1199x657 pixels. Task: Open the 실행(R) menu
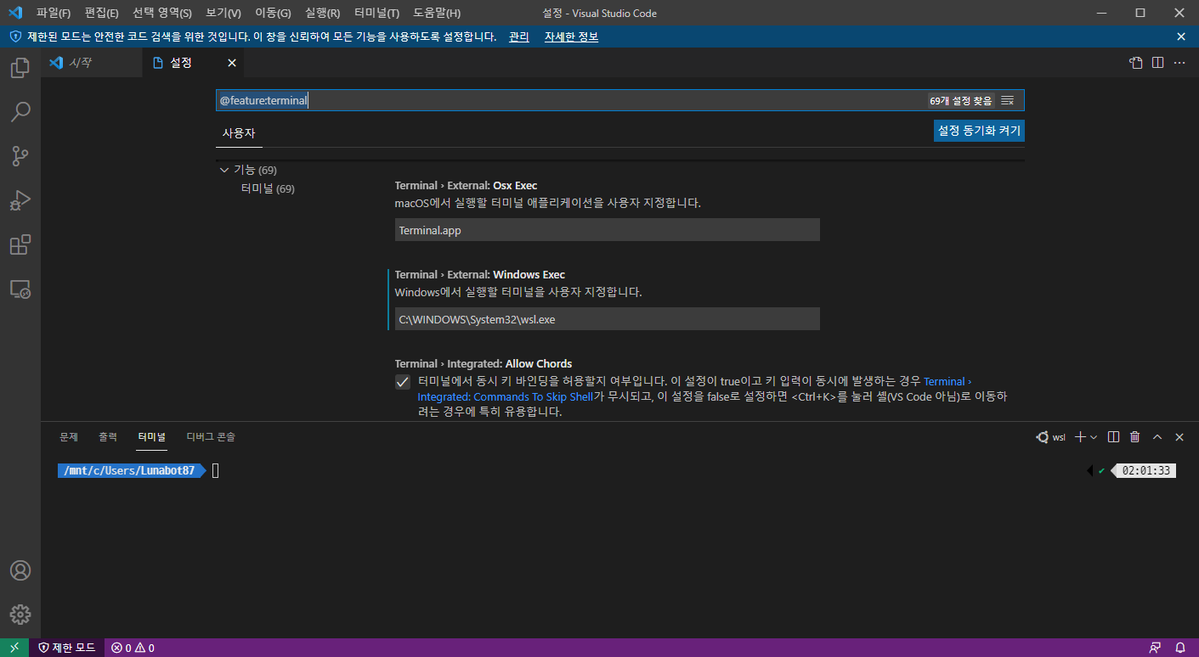point(323,13)
